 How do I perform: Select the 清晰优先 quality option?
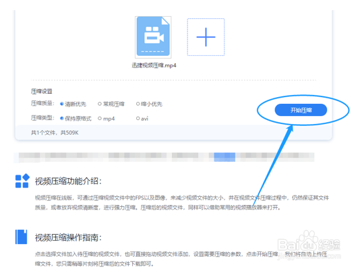click(73, 104)
